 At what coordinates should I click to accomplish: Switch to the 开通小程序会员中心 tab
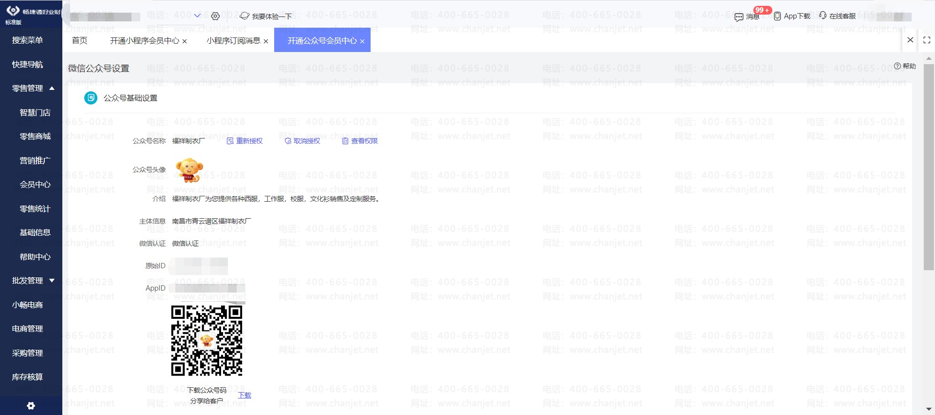(145, 40)
